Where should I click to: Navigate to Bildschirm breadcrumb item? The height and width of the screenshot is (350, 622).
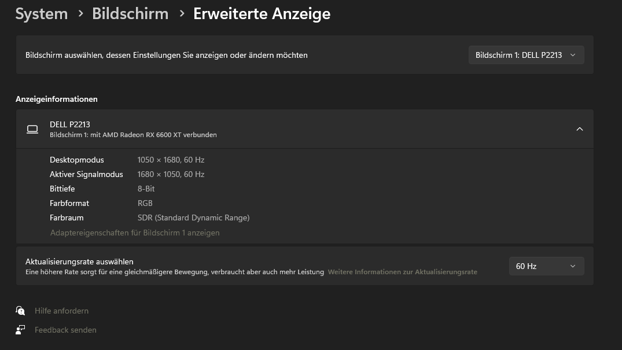pyautogui.click(x=130, y=14)
